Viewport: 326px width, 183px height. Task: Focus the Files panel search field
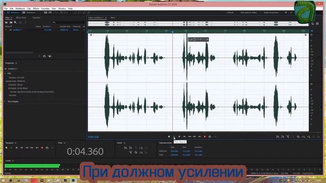tap(69, 22)
